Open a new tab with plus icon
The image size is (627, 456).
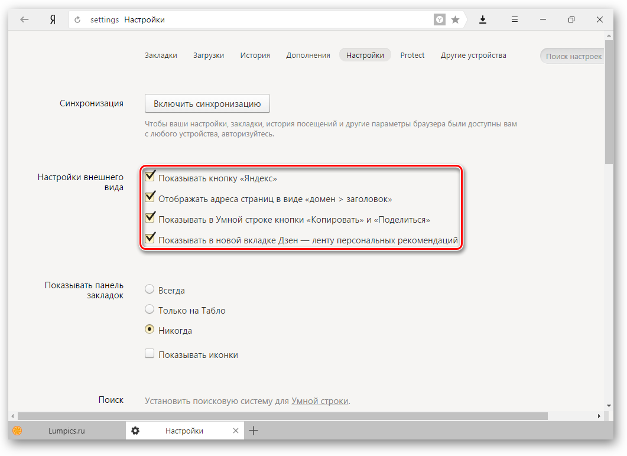pos(254,431)
